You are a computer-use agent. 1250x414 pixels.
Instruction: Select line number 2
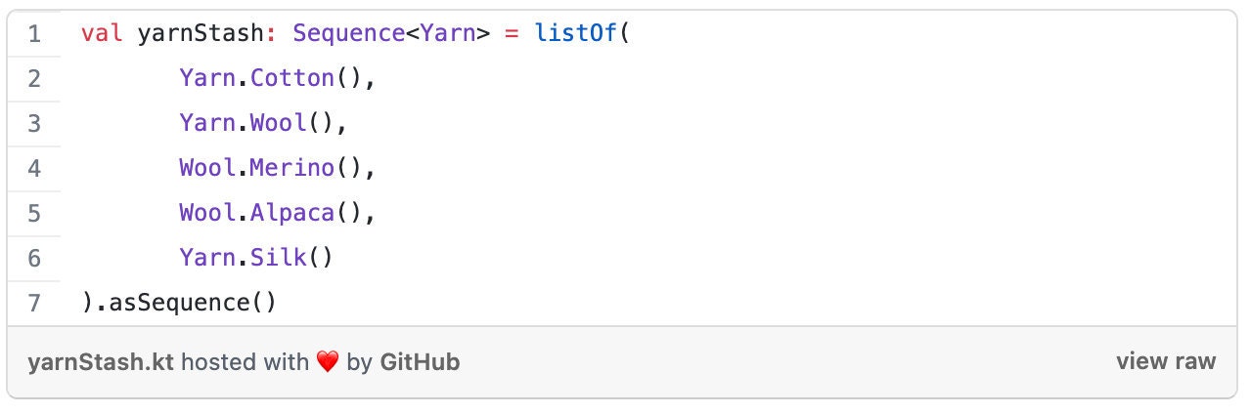pos(34,79)
